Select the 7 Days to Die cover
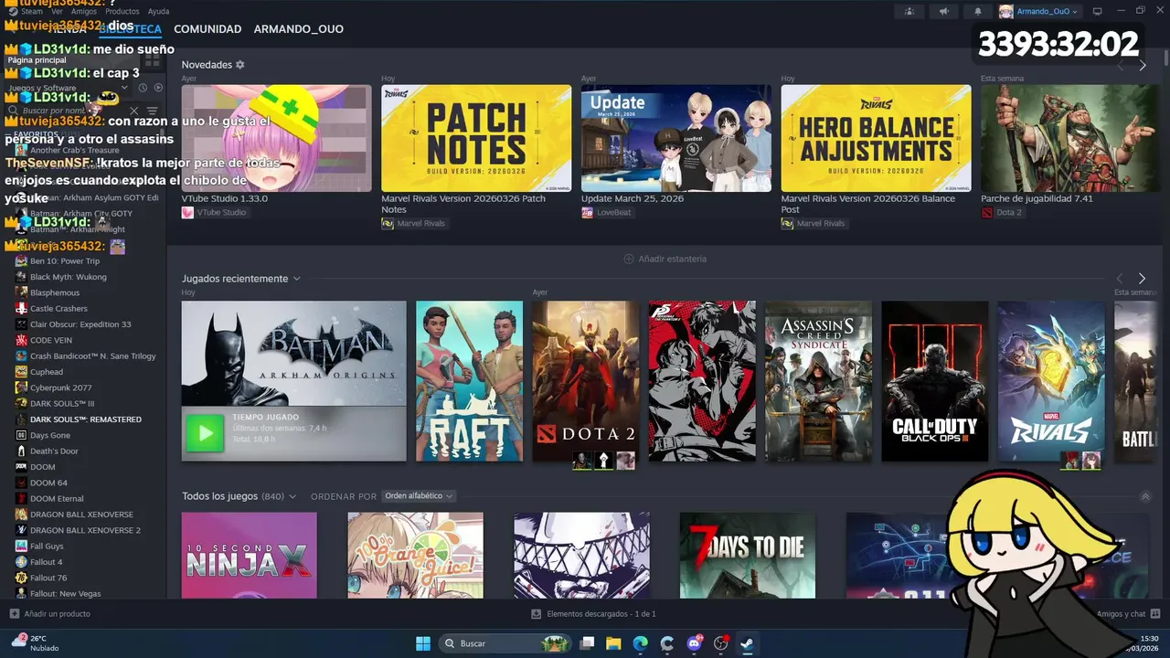 pos(748,556)
